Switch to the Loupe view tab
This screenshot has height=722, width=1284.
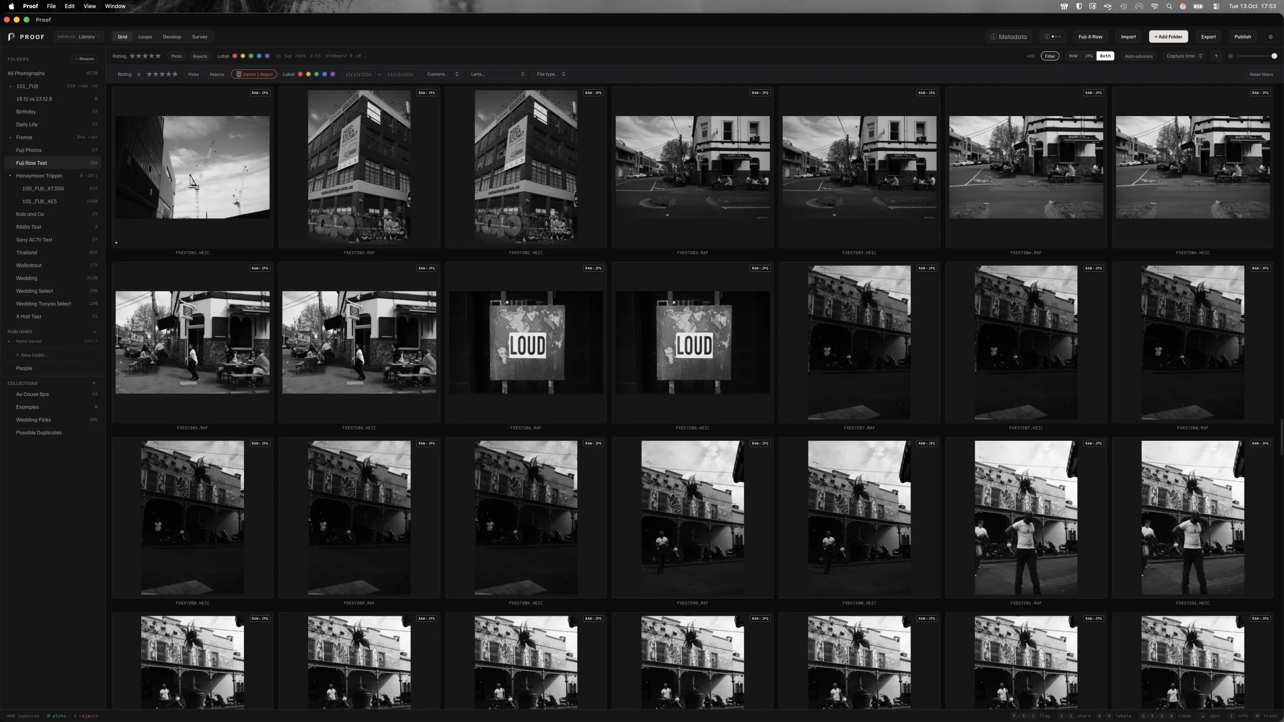(145, 37)
